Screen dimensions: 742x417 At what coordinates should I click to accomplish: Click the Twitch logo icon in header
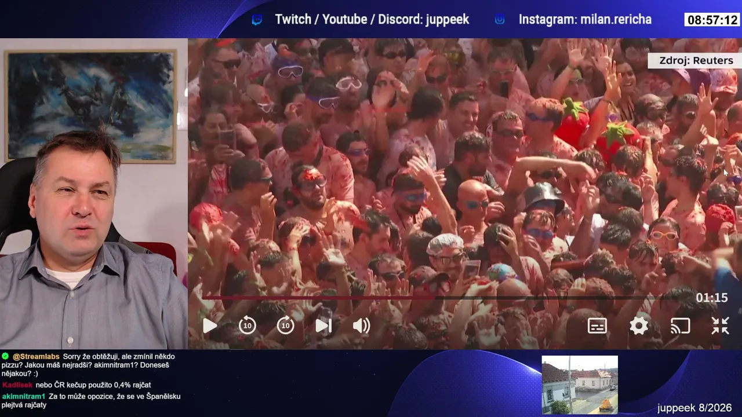pos(257,20)
